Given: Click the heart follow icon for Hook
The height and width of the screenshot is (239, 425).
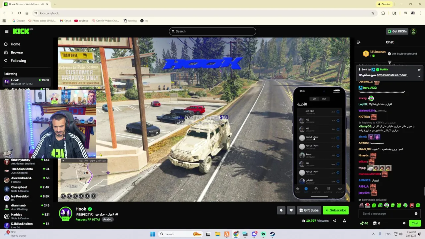Looking at the screenshot, I should (x=291, y=210).
